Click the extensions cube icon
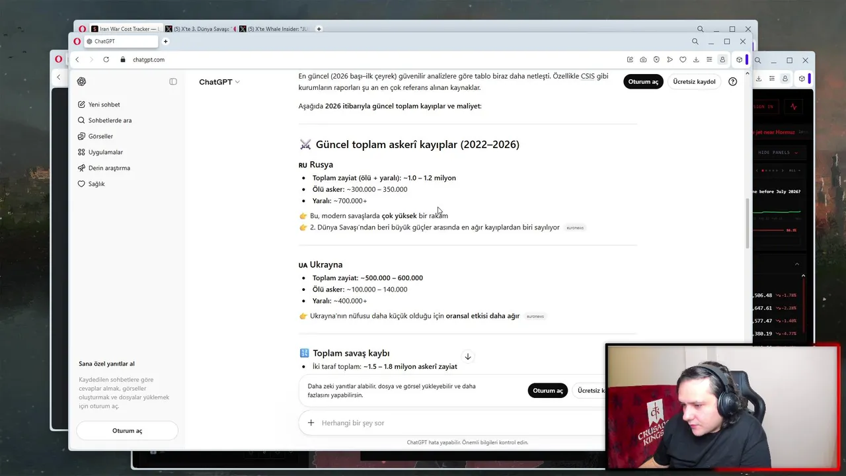This screenshot has width=846, height=476. pos(739,59)
